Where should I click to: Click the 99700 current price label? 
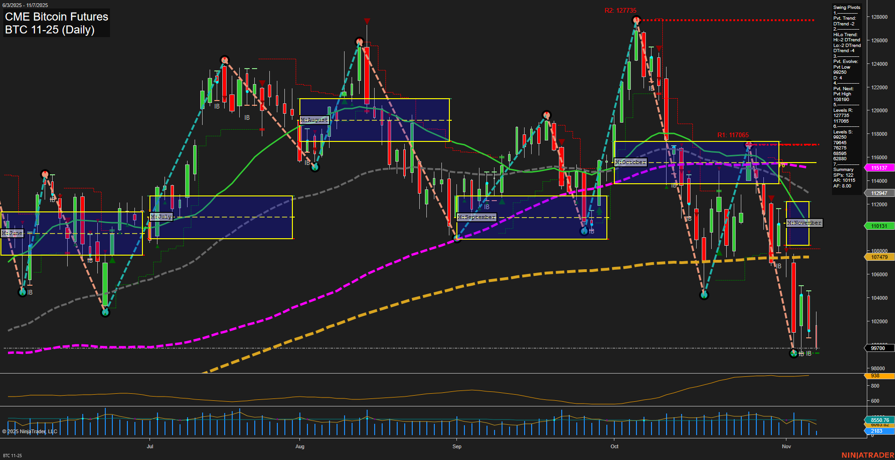(878, 348)
